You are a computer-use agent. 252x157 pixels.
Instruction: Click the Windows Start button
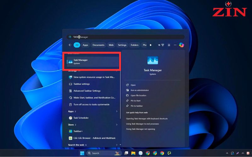point(82,153)
